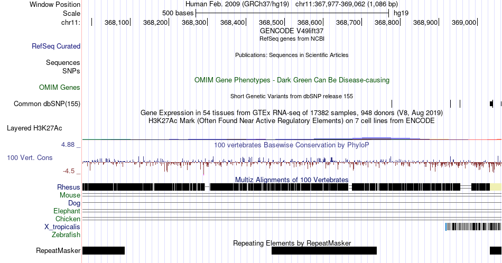The image size is (502, 263).
Task: Click the hg19 label beside the scale bar
Action: click(x=401, y=13)
